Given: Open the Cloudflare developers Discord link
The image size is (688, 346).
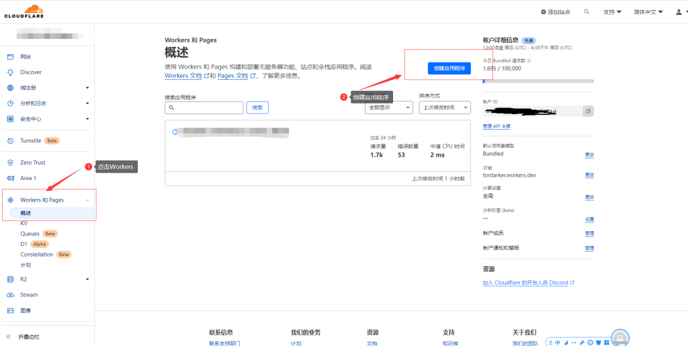Looking at the screenshot, I should point(528,283).
